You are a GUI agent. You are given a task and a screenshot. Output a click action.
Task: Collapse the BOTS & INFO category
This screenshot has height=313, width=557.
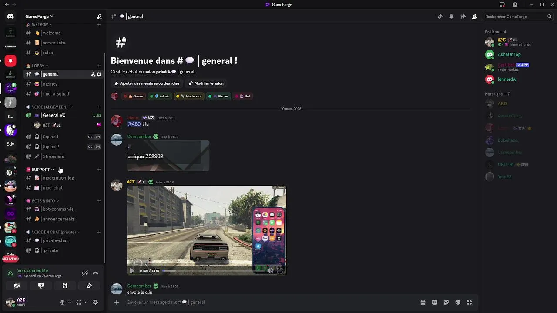click(x=42, y=201)
